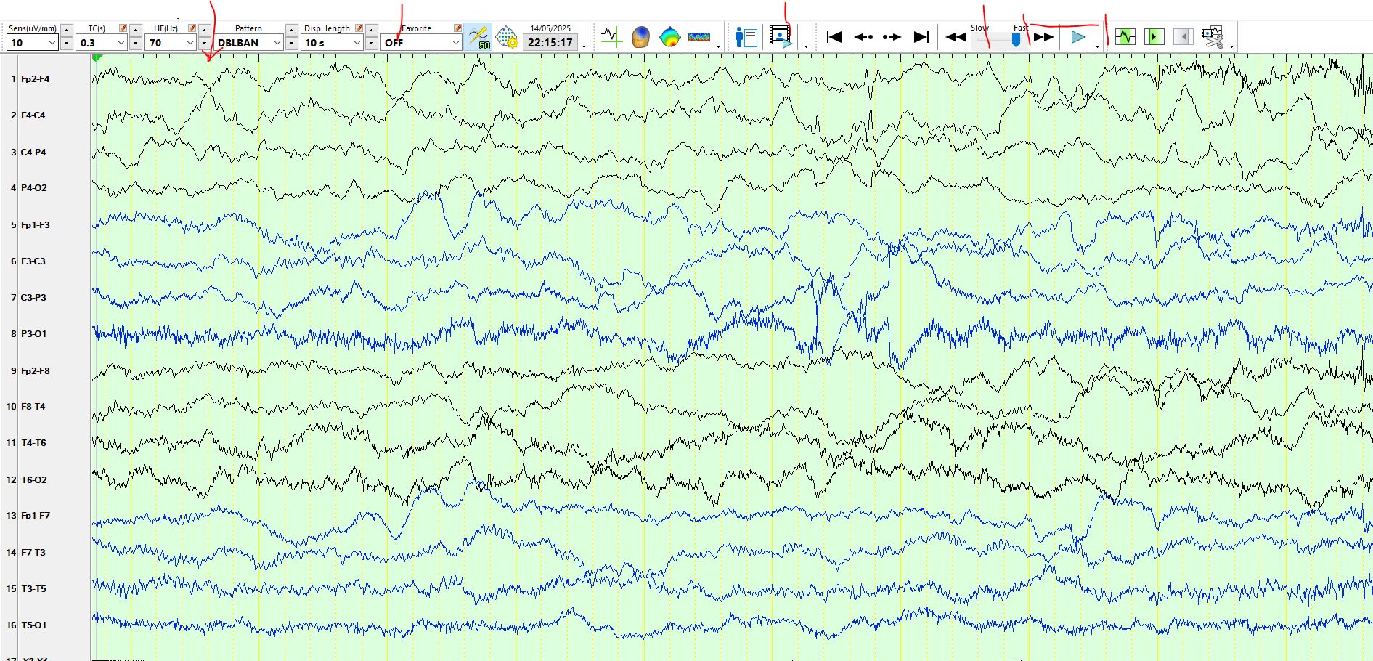Start playback with the blue play button
Viewport: 1373px width, 661px height.
click(x=1078, y=37)
